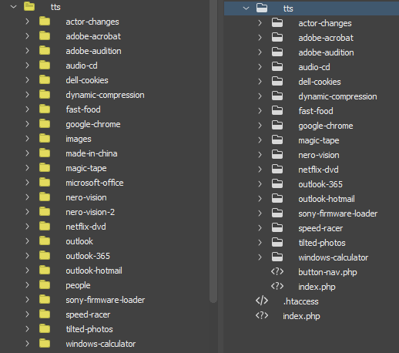This screenshot has height=353, width=399.
Task: Click yellow folder icon for outlook
Action: pos(45,241)
